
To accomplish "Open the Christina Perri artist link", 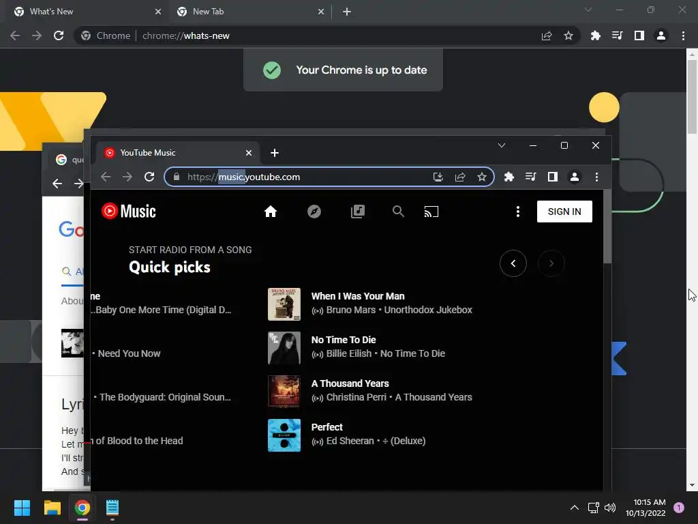I will click(x=356, y=398).
